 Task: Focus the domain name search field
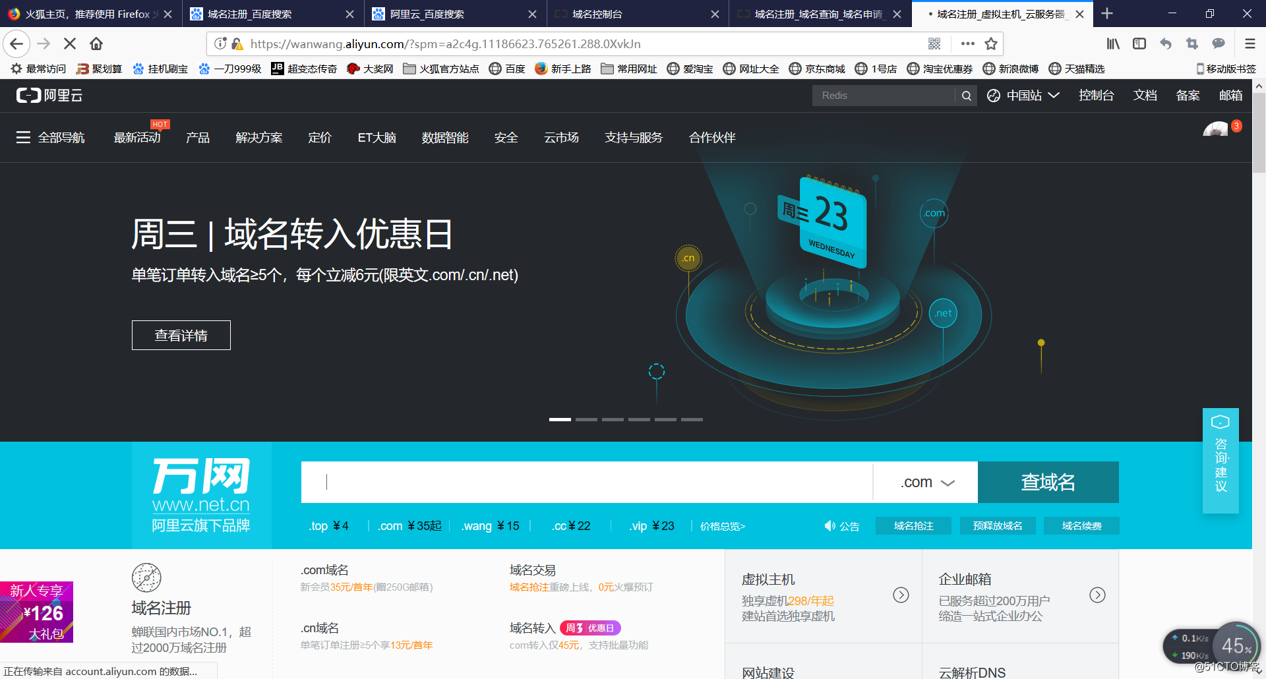pos(587,483)
